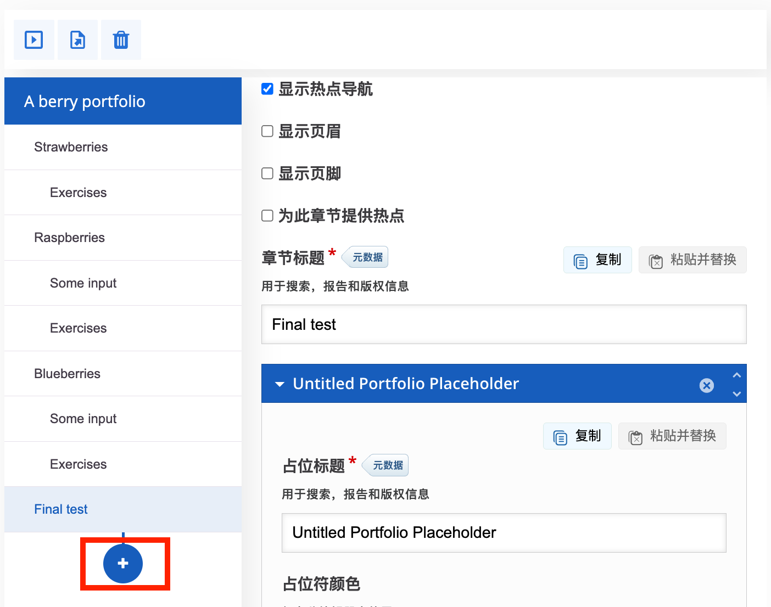
Task: Enable the 显示页眉 checkbox
Action: point(267,131)
